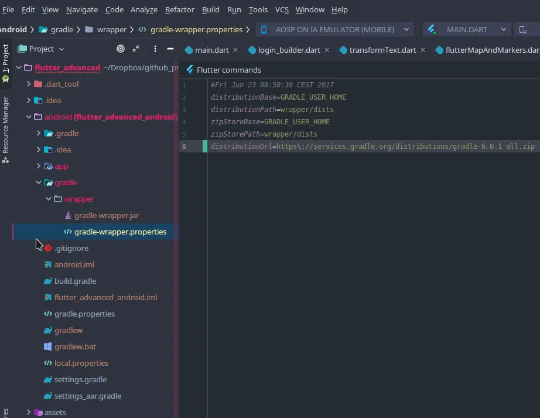Click the phone icon in the device selector
This screenshot has width=540, height=418.
coord(264,30)
